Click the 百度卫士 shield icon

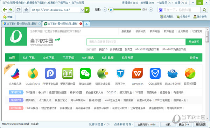[x=120, y=73]
